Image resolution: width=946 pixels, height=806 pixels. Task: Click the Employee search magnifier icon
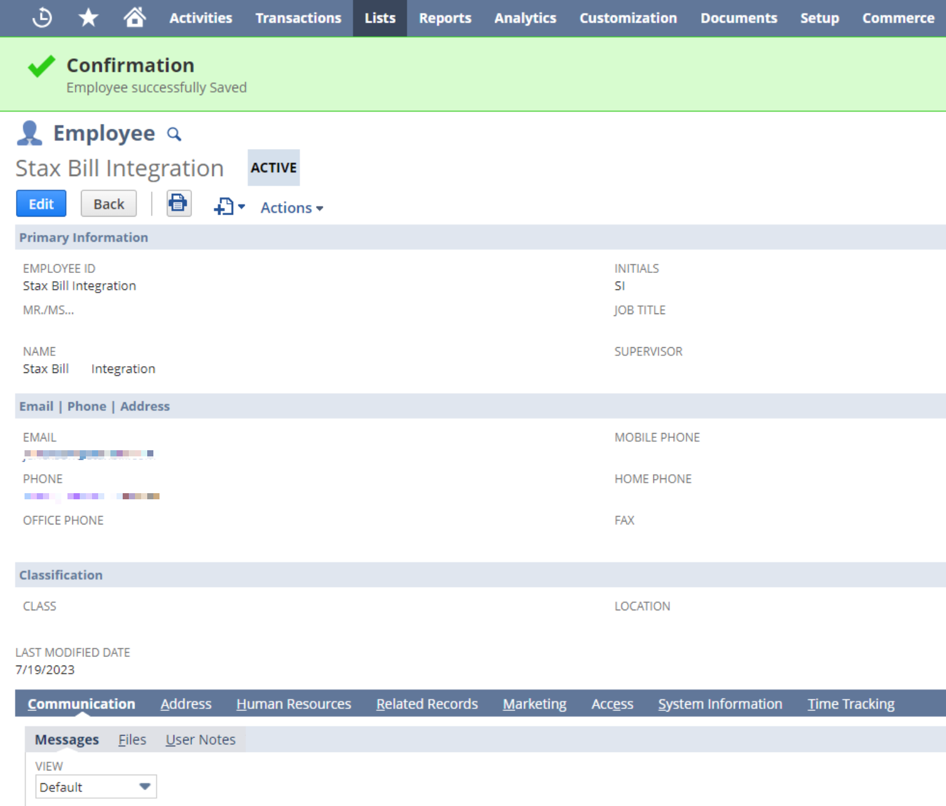[x=174, y=134]
